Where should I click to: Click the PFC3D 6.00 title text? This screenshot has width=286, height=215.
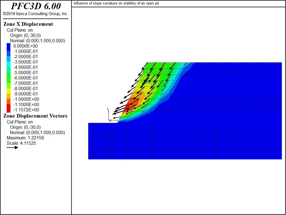(36, 6)
